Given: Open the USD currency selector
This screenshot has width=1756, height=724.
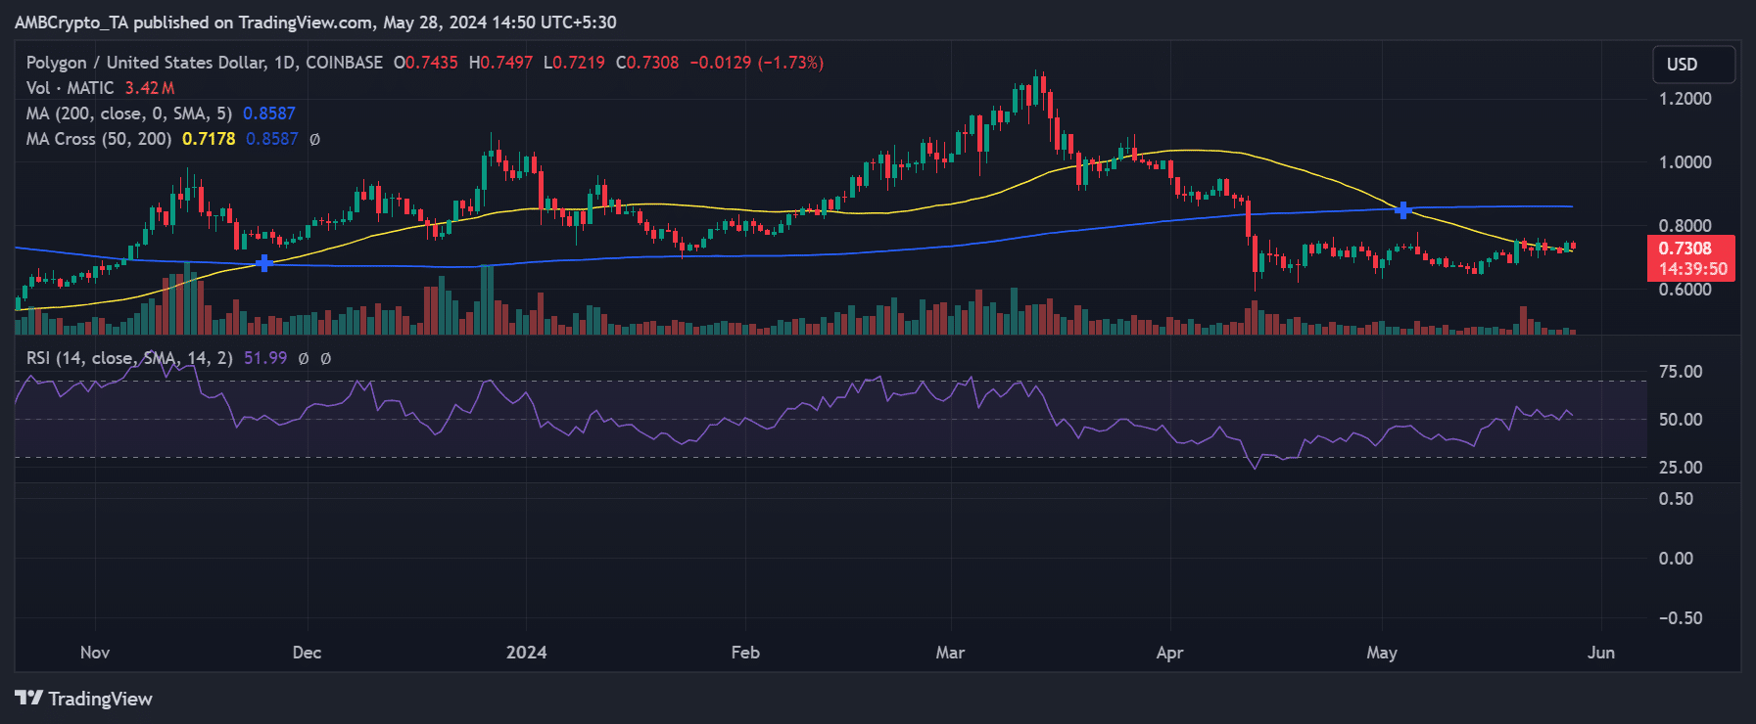Looking at the screenshot, I should point(1693,65).
